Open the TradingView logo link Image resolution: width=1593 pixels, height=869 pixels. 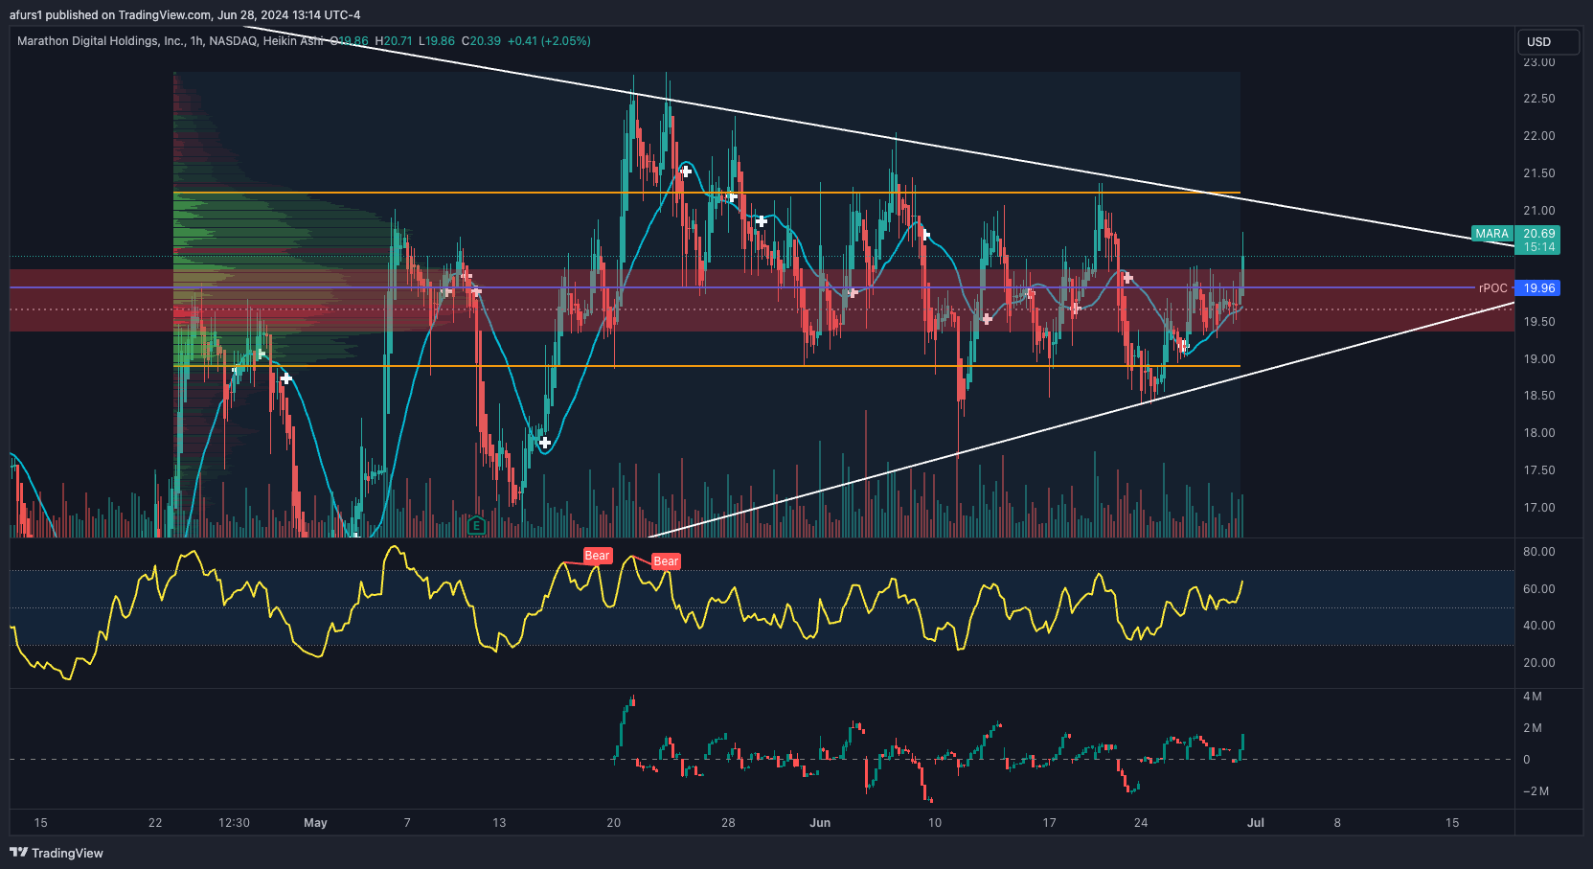57,853
